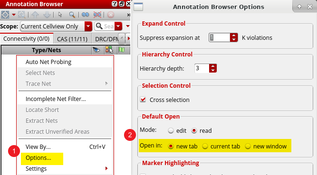Open the Trace Net submenu
Viewport: 317px width, 175px height.
click(x=65, y=84)
